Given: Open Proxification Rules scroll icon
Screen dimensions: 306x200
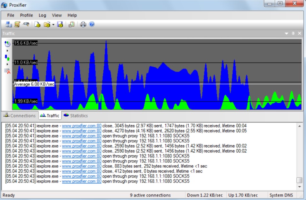Looking at the screenshot, I should pos(17,24).
